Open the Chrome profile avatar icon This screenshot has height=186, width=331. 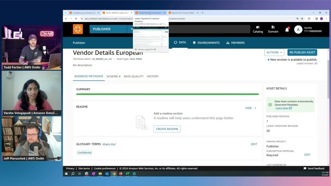(x=321, y=19)
